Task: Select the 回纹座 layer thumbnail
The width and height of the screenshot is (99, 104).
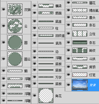Action: [x=46, y=35]
